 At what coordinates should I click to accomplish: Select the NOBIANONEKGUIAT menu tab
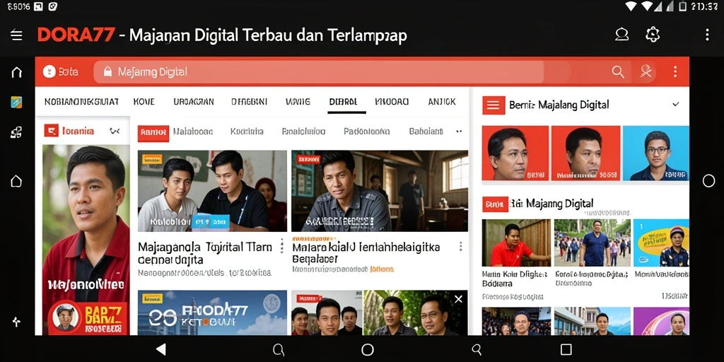point(81,102)
